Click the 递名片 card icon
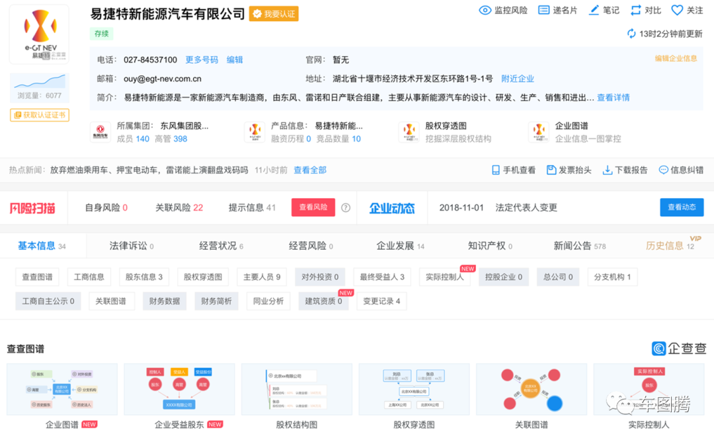This screenshot has height=436, width=714. 543,10
